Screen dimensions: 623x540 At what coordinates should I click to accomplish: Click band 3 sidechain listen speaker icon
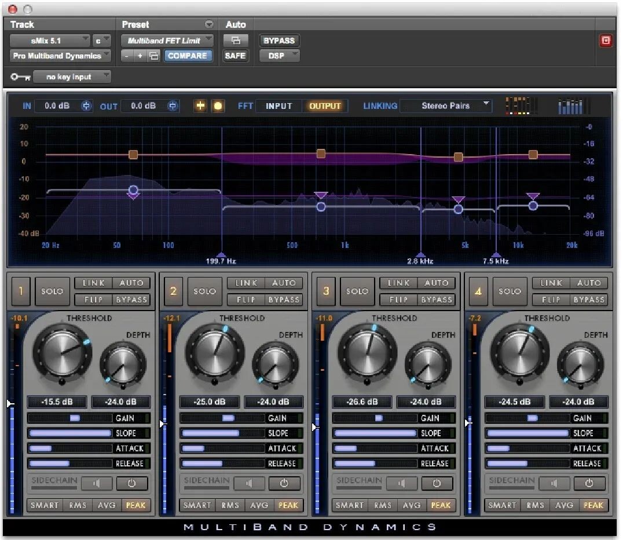coord(402,484)
